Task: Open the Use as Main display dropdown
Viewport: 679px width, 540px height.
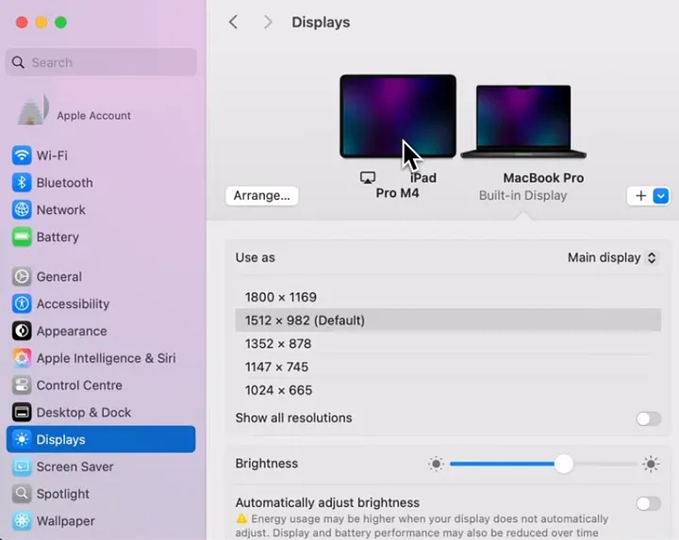Action: [613, 258]
